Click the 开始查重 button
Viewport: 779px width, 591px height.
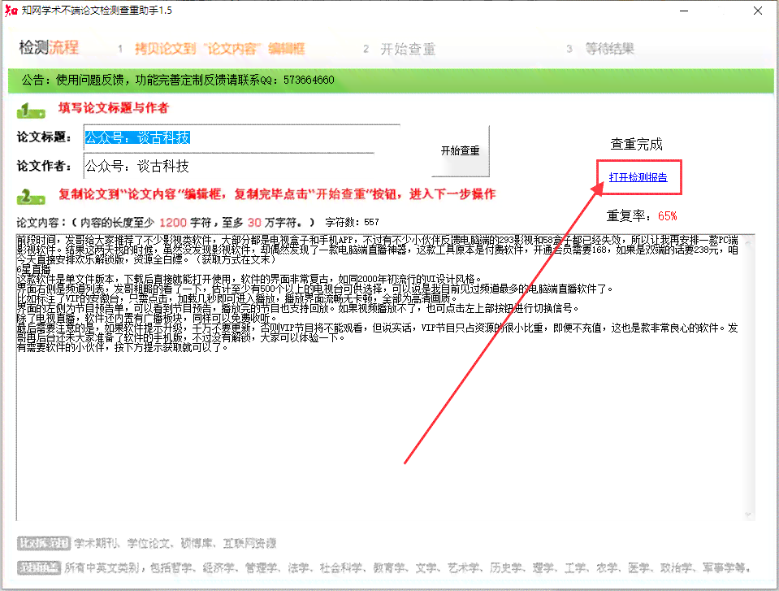click(460, 150)
